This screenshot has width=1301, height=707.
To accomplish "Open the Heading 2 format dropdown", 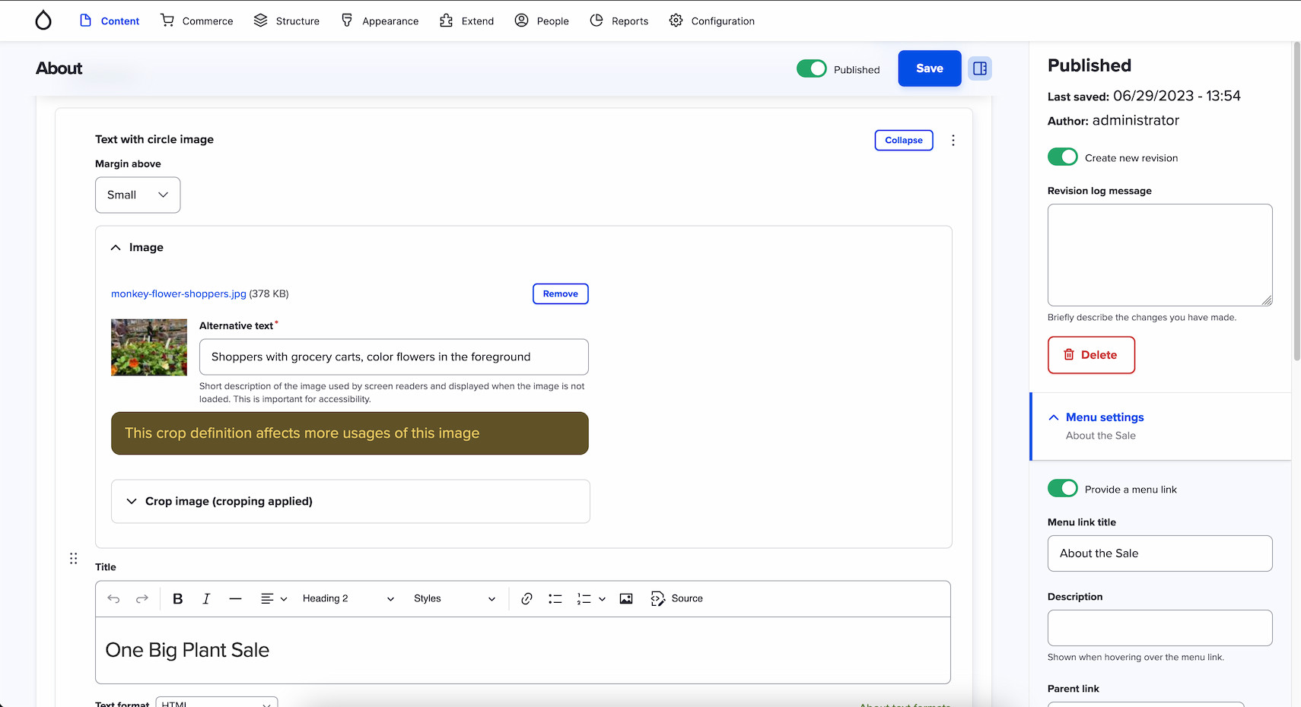I will (x=348, y=599).
